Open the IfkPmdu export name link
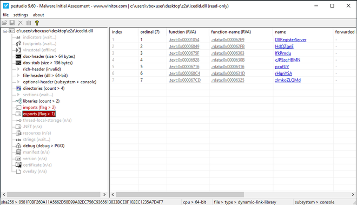The height and width of the screenshot is (205, 357). click(283, 54)
